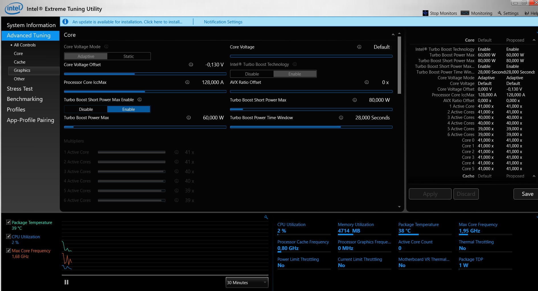Screen dimensions: 538x291
Task: Open the 30 Minutes time range dropdown
Action: coord(247,282)
